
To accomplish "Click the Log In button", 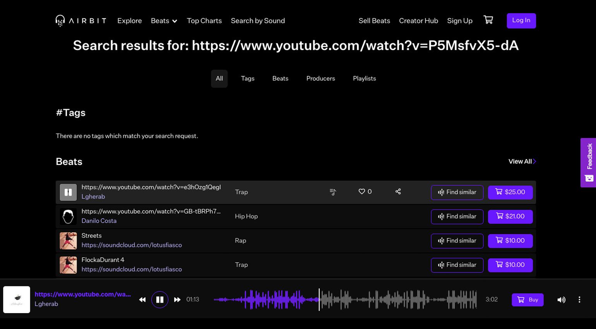I will (x=521, y=21).
